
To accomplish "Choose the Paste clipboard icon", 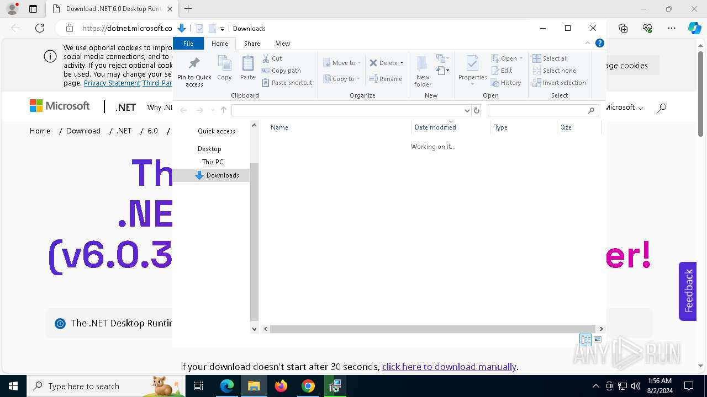I will coord(247,68).
